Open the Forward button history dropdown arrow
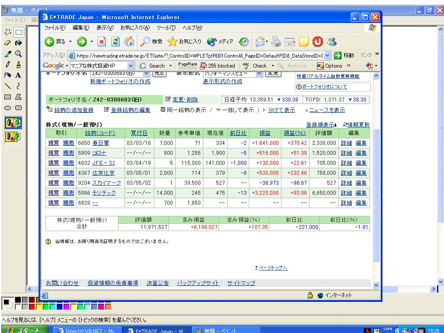Screen dimensions: 444x333 pos(91,42)
